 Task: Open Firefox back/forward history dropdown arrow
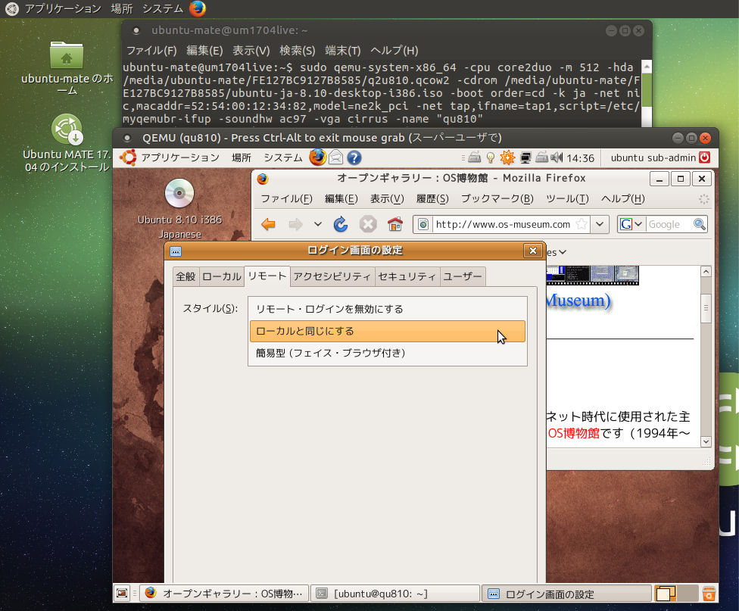click(x=318, y=224)
